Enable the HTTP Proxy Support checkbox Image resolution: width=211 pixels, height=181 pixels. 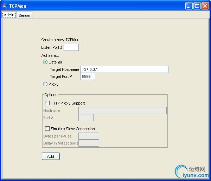pyautogui.click(x=47, y=103)
